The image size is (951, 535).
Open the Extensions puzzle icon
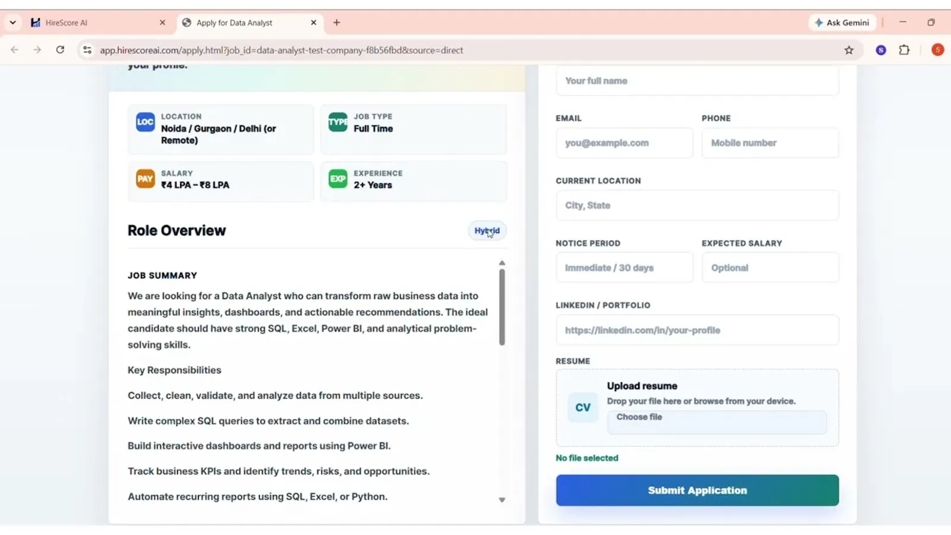[904, 50]
